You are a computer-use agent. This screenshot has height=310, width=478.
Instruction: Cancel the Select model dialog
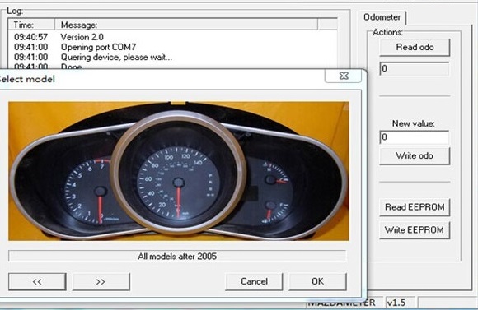click(x=254, y=282)
